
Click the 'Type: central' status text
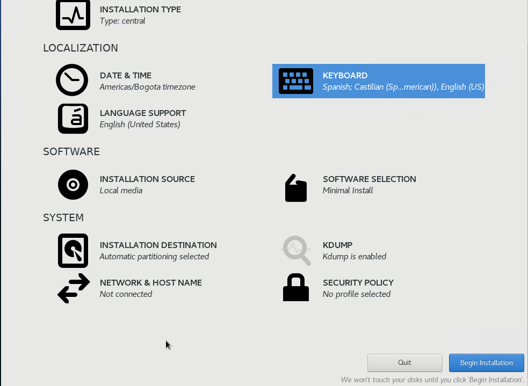pyautogui.click(x=122, y=21)
